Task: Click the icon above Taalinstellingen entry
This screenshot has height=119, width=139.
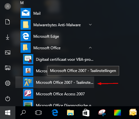Action: click(28, 71)
